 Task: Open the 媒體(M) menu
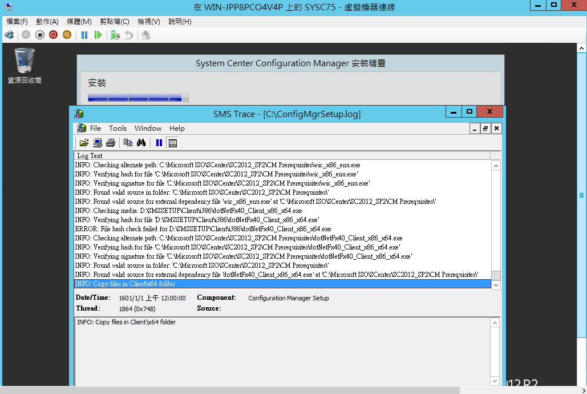click(x=79, y=21)
